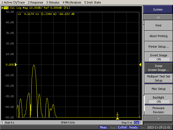Click the softkey menu up arrow

point(158,17)
